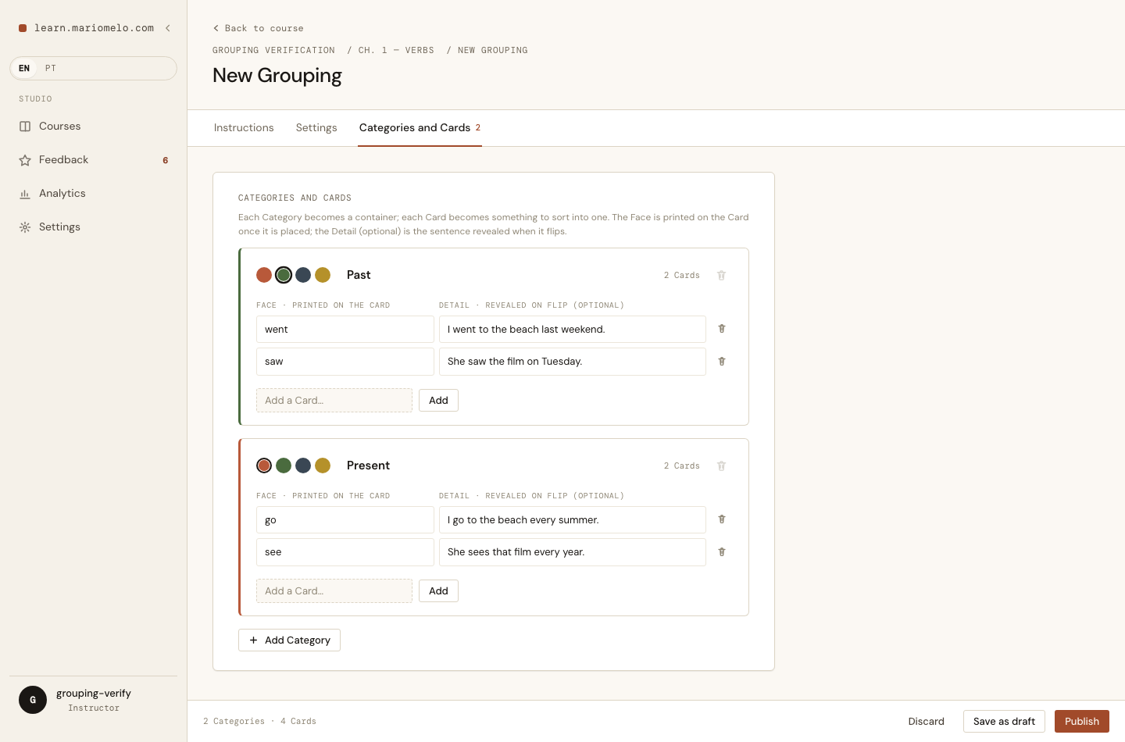This screenshot has height=742, width=1125.
Task: Publish the grouping
Action: tap(1081, 722)
